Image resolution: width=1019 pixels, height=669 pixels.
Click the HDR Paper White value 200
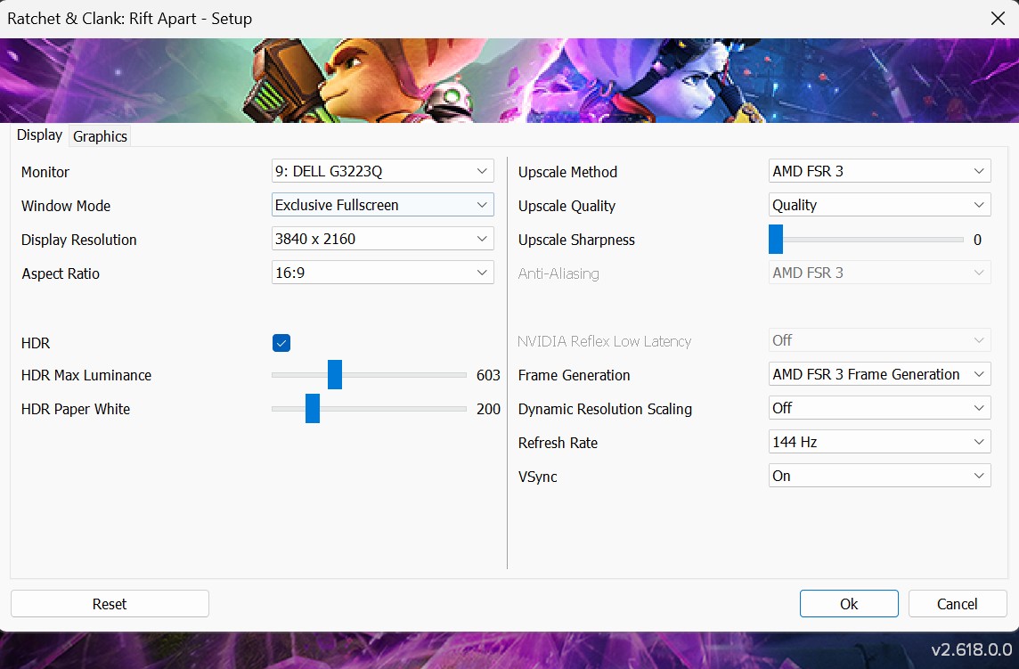(x=488, y=409)
